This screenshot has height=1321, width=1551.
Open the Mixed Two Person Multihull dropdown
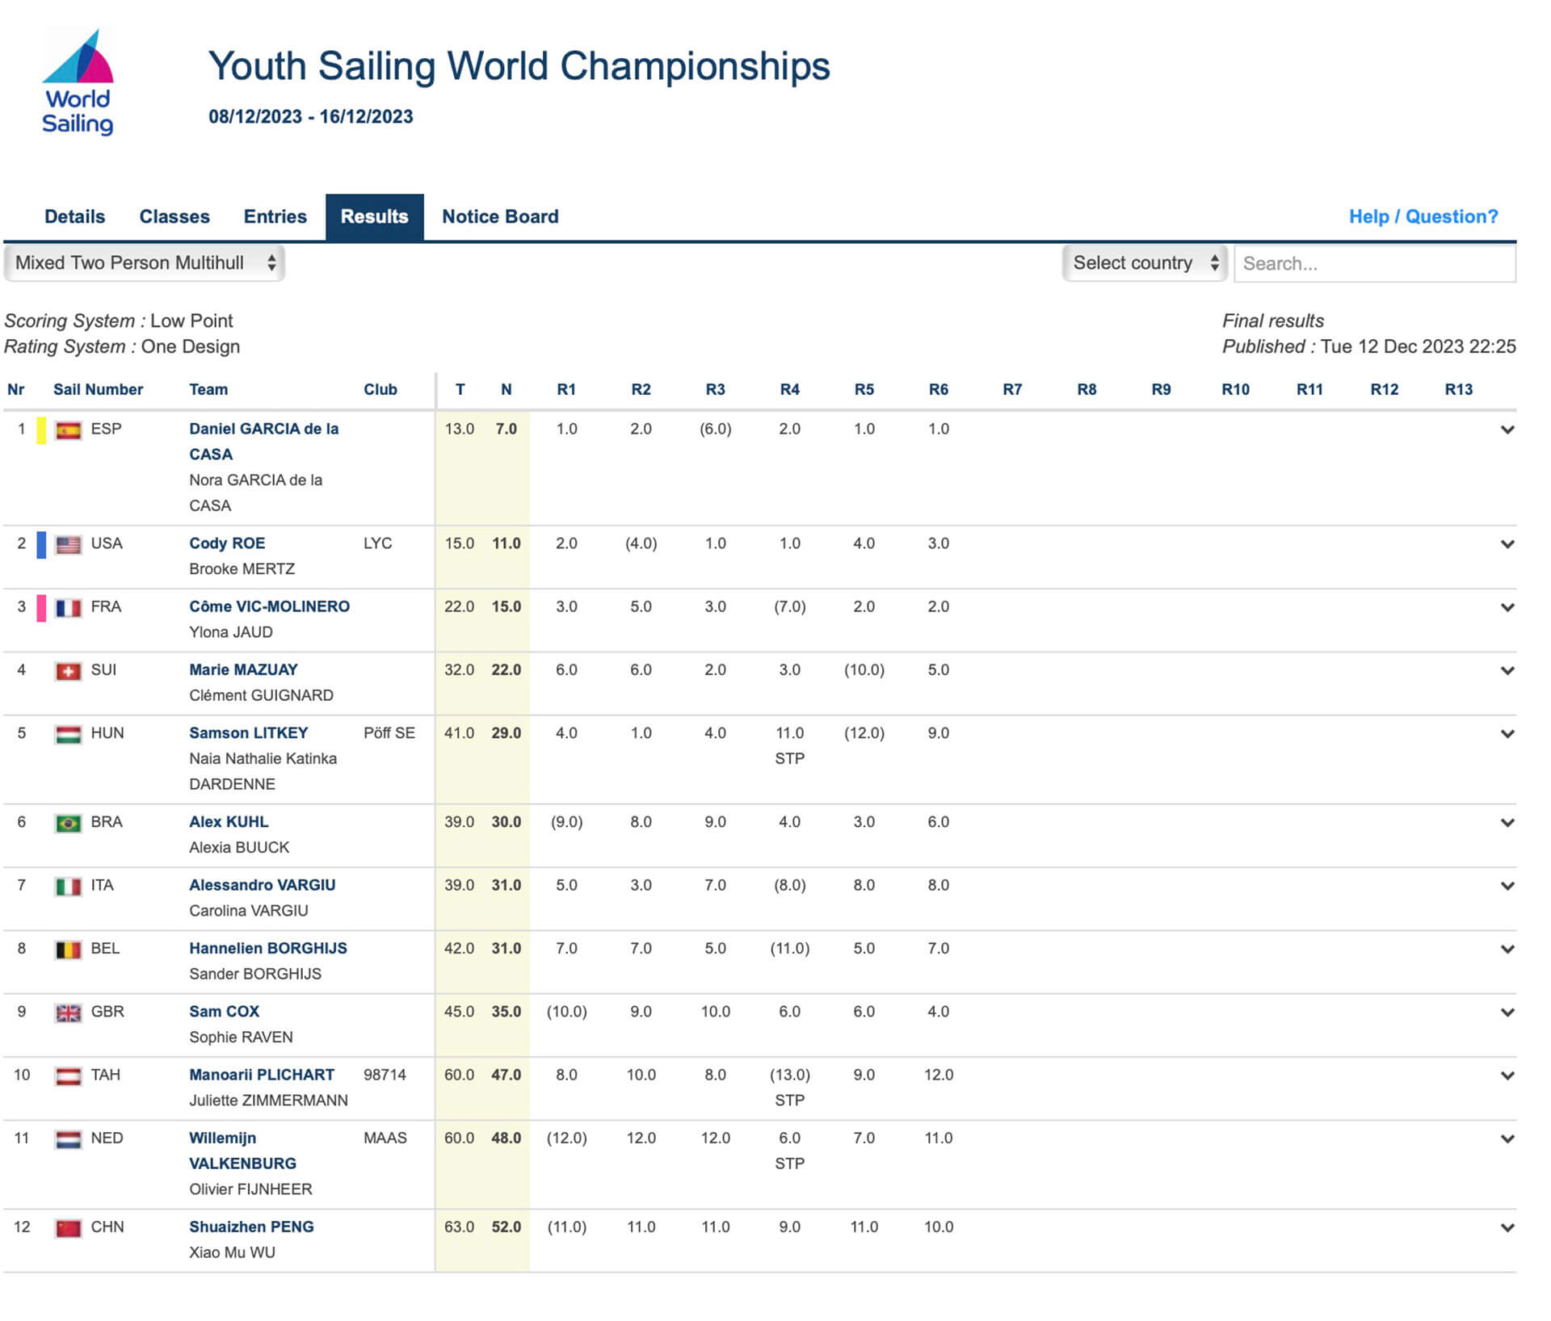(x=145, y=263)
